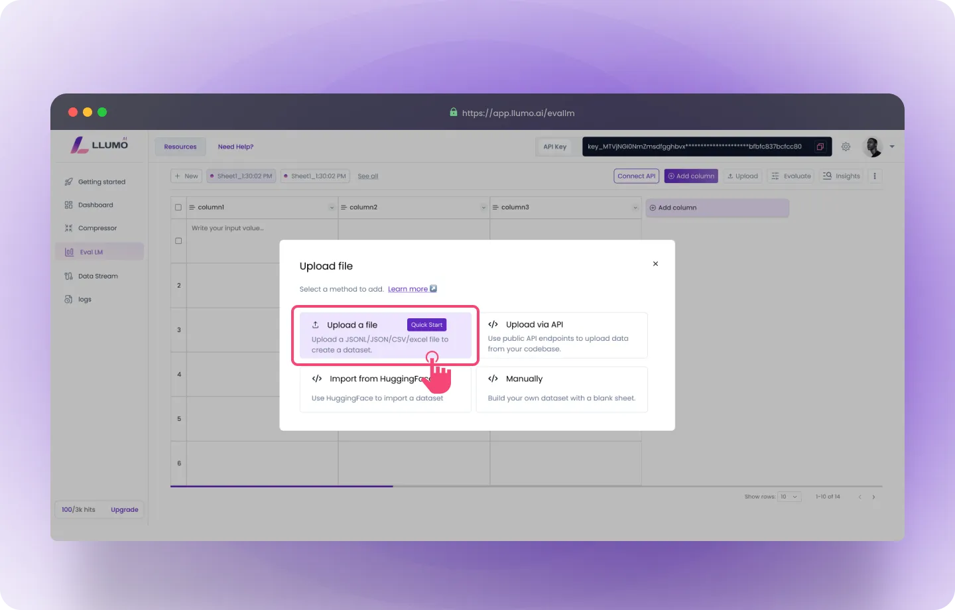Toggle the select-all checkbox in table header
Screen dimensions: 955x610
point(178,208)
